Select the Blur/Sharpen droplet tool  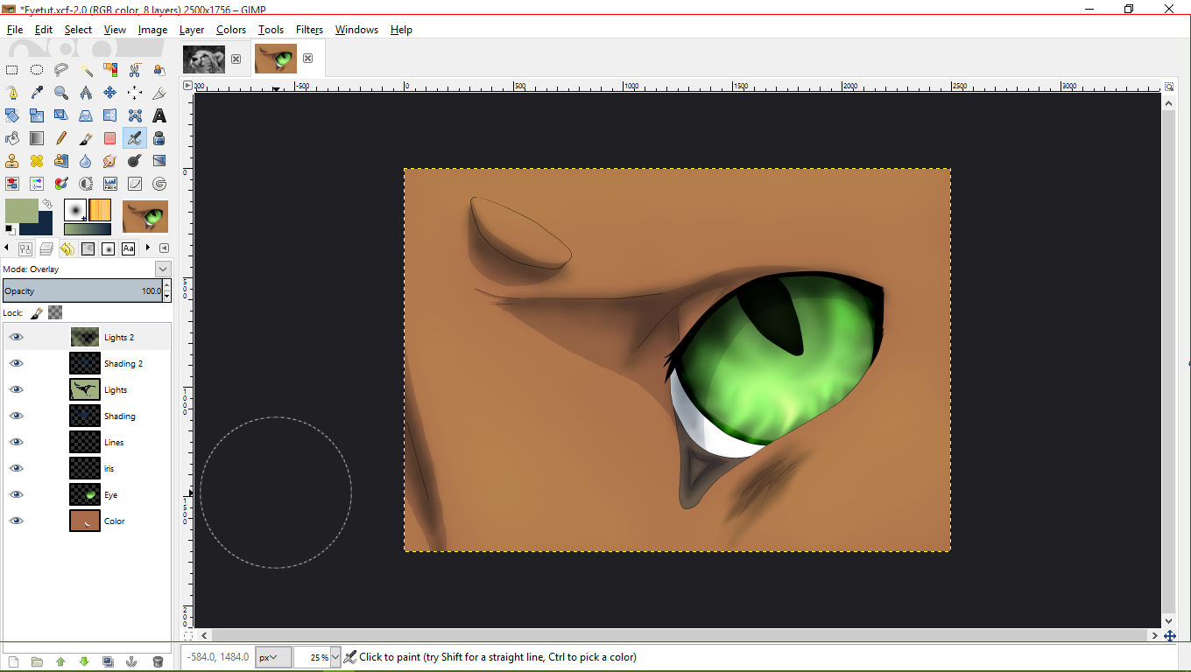pos(86,161)
